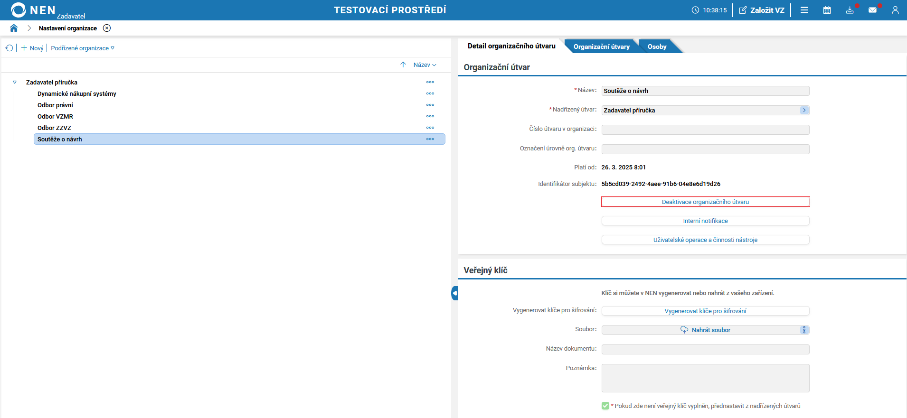Viewport: 907px width, 418px height.
Task: Switch to the Osoby tab
Action: click(657, 46)
